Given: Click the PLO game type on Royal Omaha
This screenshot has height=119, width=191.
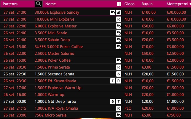Looking at the screenshot, I should 128,108.
